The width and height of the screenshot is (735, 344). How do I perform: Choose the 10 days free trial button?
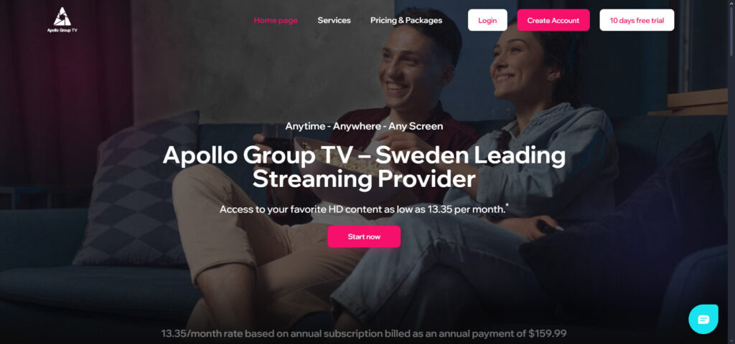click(x=637, y=20)
